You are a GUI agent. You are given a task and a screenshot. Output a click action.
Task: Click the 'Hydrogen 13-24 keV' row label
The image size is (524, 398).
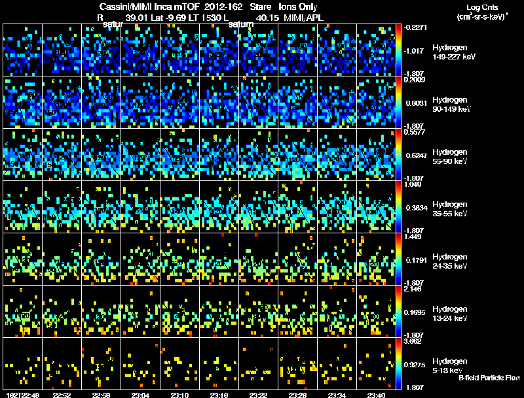point(450,314)
